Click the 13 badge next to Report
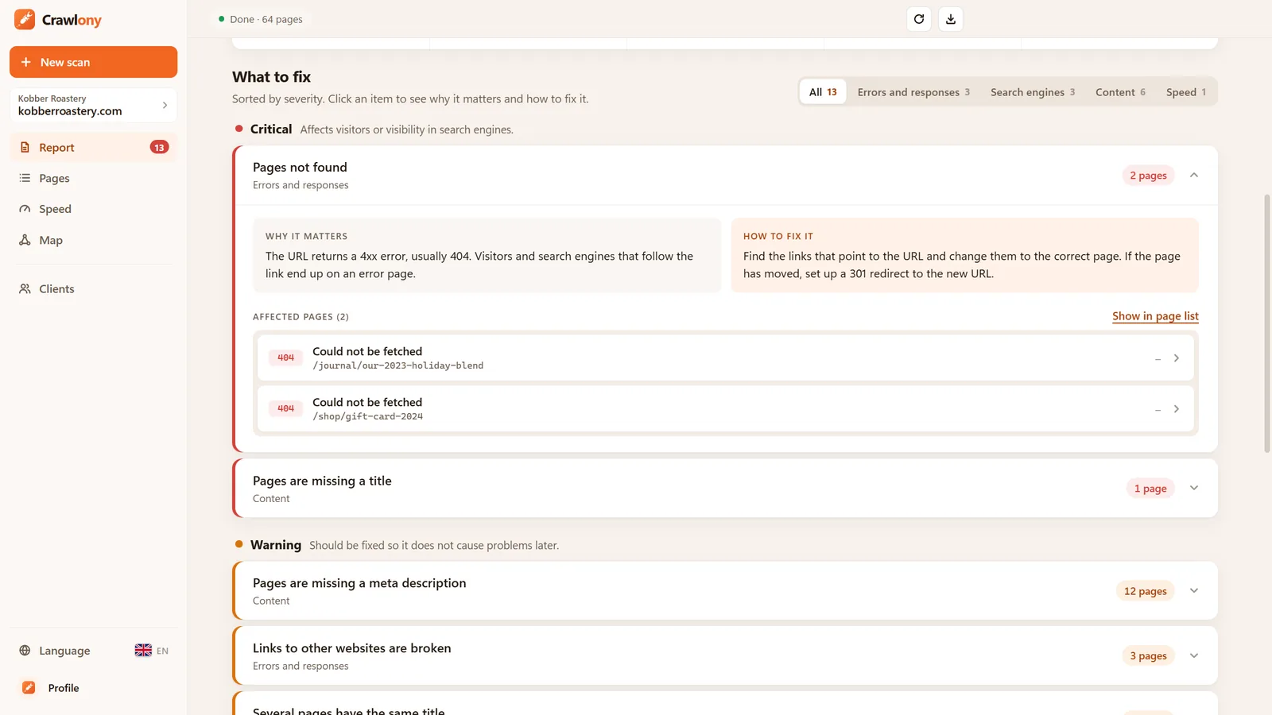The height and width of the screenshot is (715, 1272). (x=159, y=148)
